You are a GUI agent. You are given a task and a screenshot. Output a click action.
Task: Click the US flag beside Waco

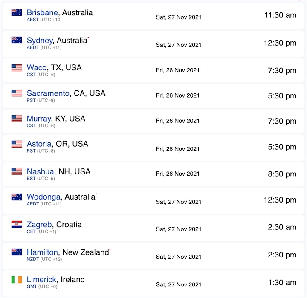(17, 68)
